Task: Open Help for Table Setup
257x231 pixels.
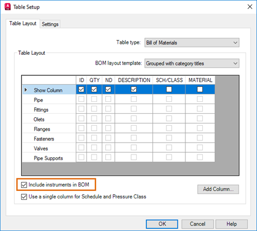Action: (x=232, y=224)
